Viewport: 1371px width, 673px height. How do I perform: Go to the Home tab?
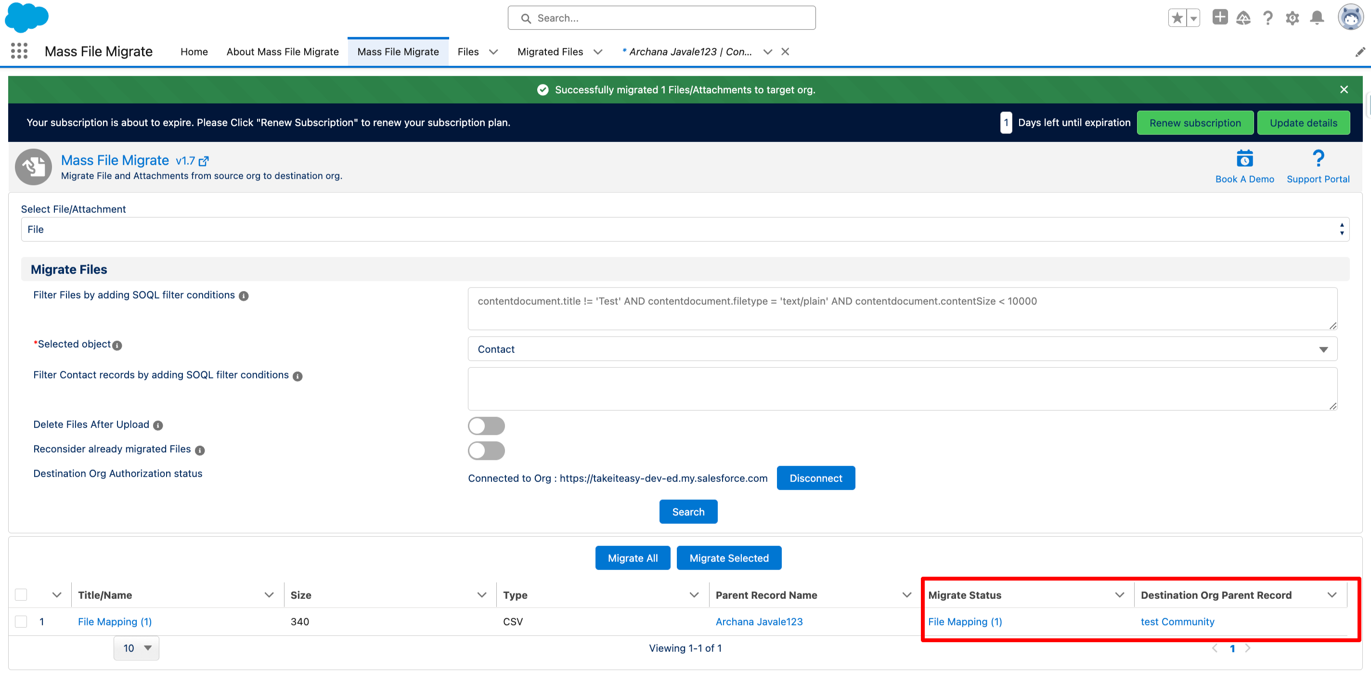(x=194, y=52)
